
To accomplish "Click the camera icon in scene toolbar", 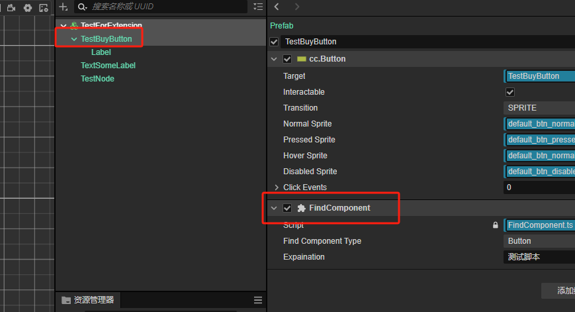I will coord(12,8).
